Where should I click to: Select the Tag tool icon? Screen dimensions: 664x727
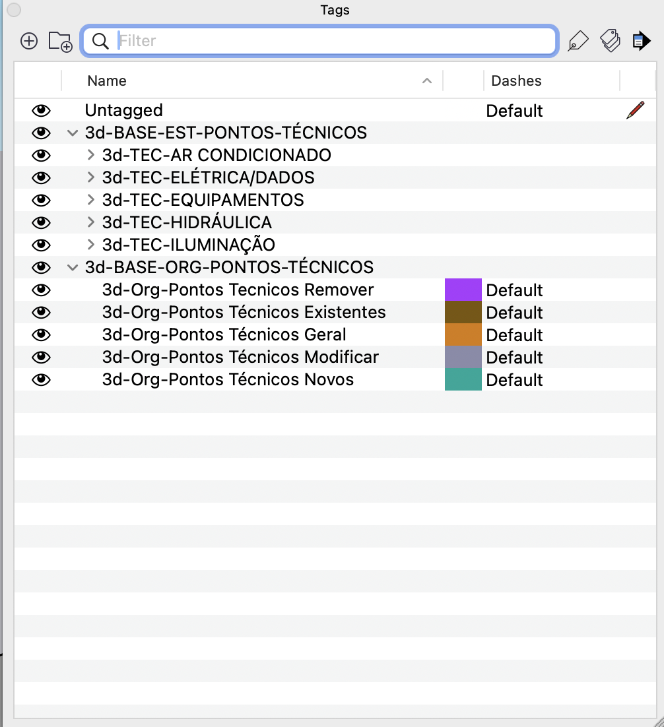tap(578, 41)
